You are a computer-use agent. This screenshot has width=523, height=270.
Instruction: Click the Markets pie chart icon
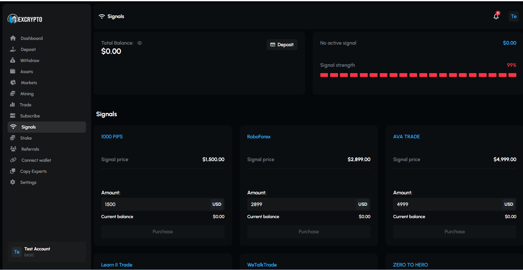(x=13, y=82)
